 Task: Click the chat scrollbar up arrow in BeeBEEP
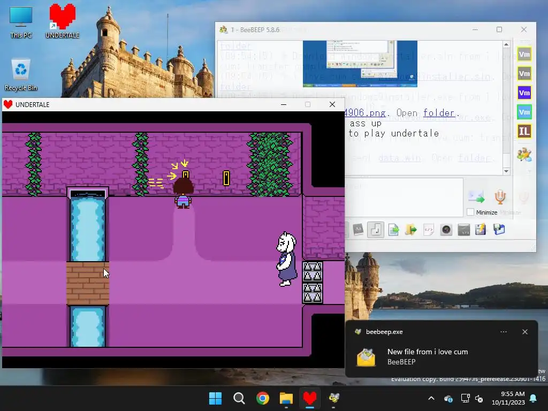pyautogui.click(x=506, y=44)
